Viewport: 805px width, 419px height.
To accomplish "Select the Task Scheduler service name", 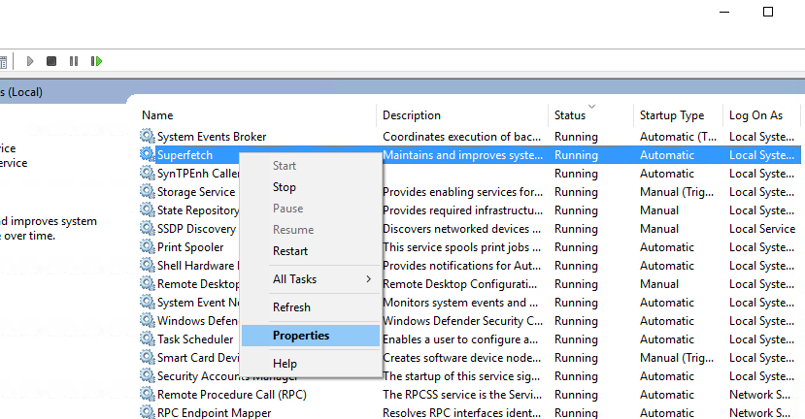I will pos(195,339).
